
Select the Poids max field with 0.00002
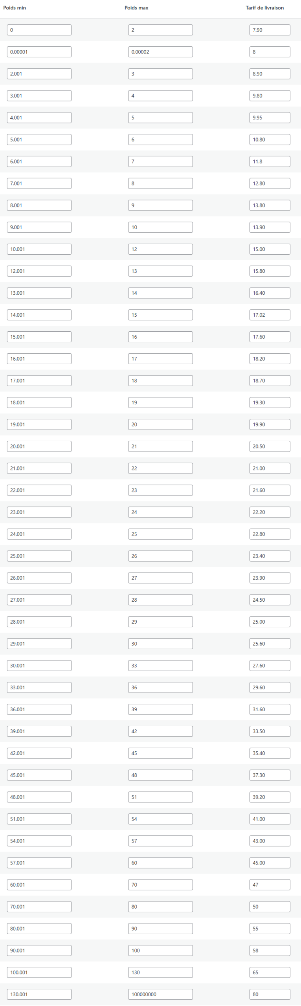pos(160,52)
